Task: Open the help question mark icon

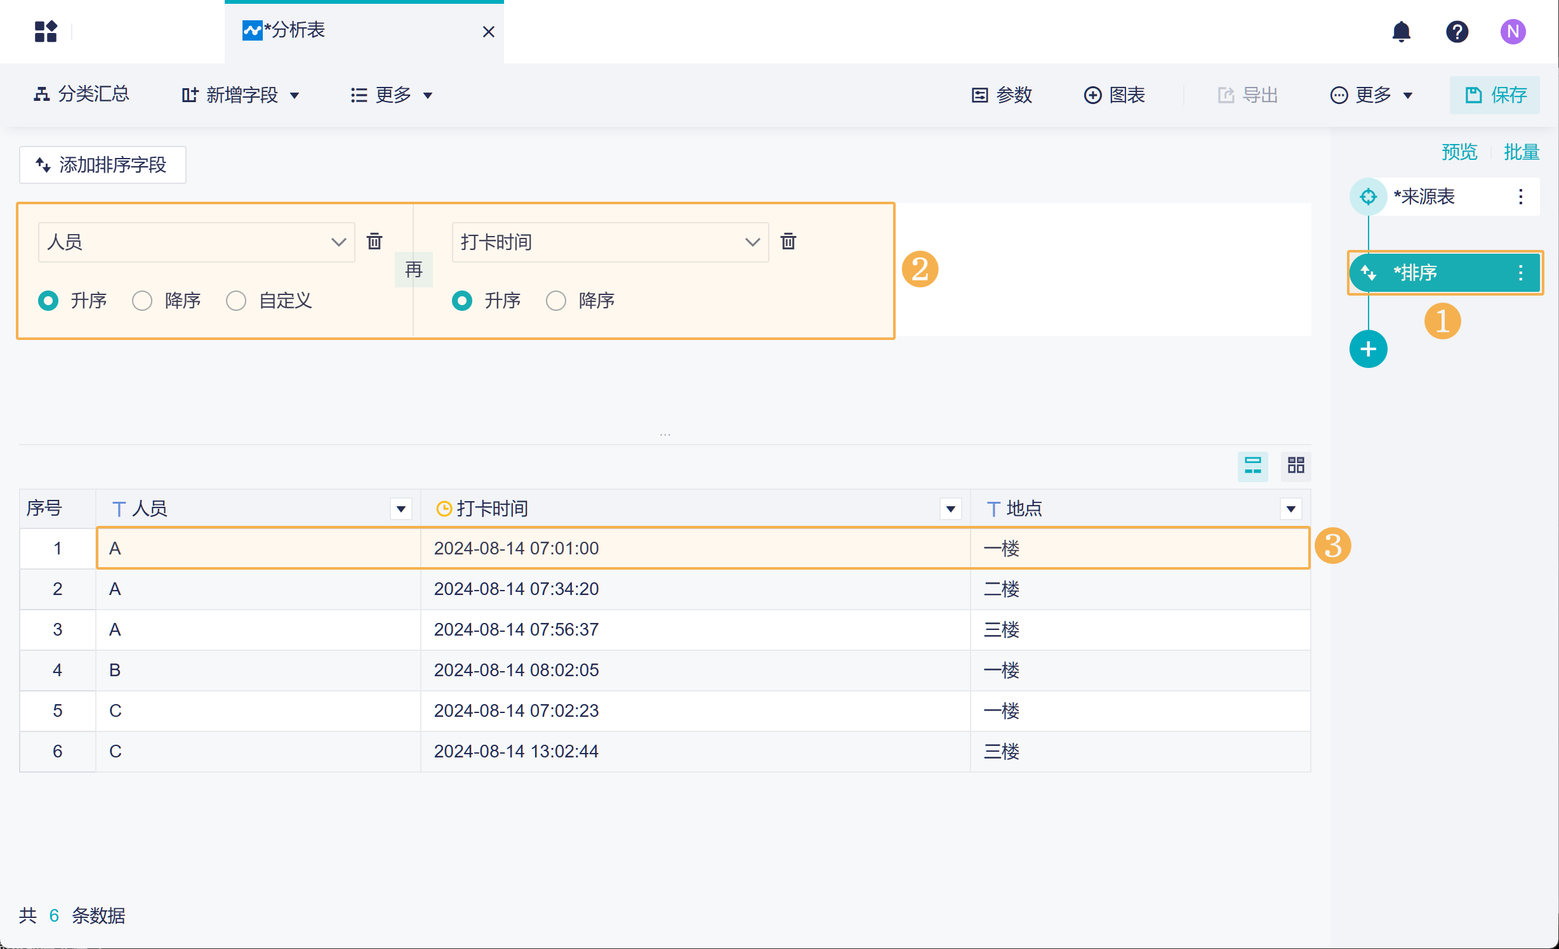Action: point(1457,32)
